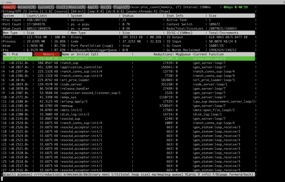The image size is (285, 182).
Task: Click the application_controller process entry
Action: [x=82, y=67]
